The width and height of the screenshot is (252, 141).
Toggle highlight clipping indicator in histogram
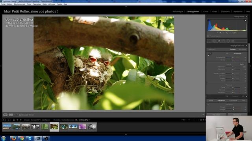point(245,20)
